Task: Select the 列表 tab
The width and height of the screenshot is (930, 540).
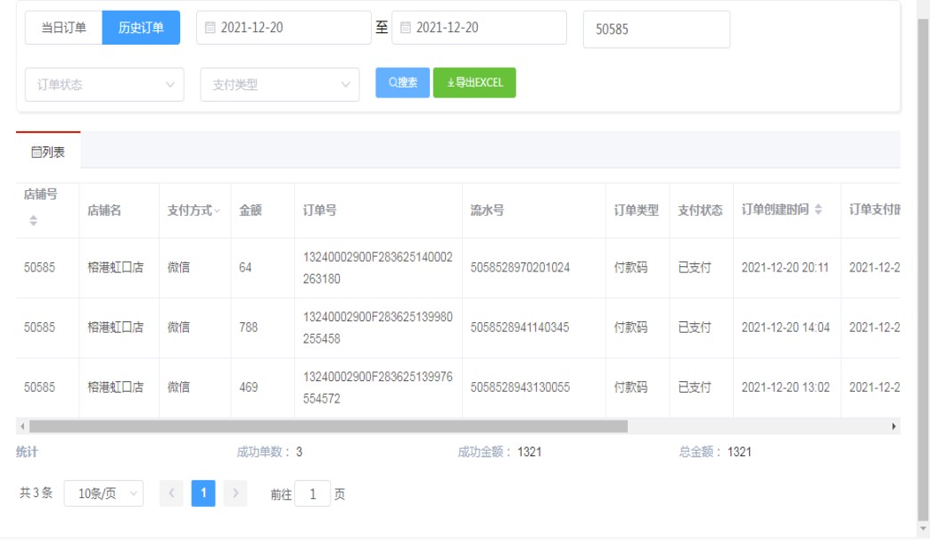Action: click(48, 152)
